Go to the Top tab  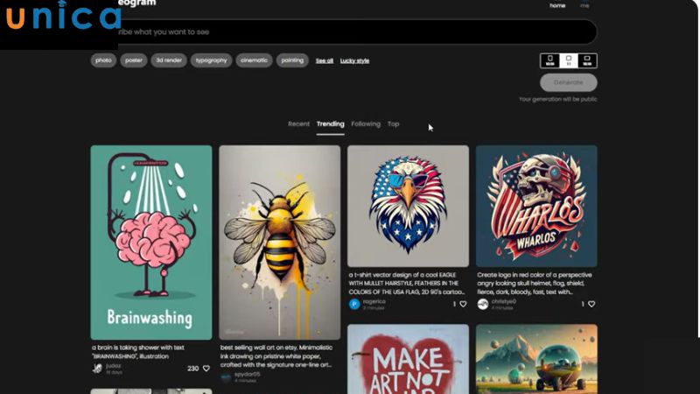click(393, 124)
